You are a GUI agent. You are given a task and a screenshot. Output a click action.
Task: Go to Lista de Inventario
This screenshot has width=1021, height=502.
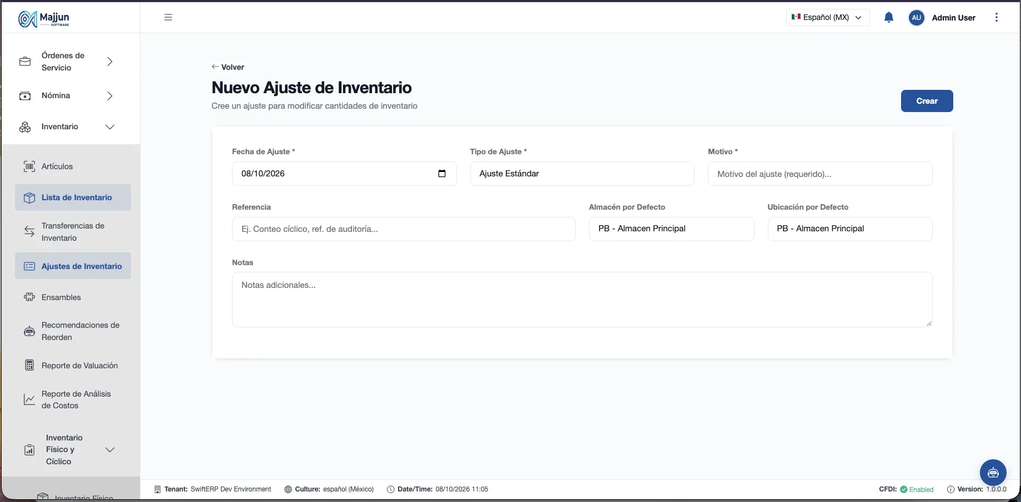(x=73, y=197)
